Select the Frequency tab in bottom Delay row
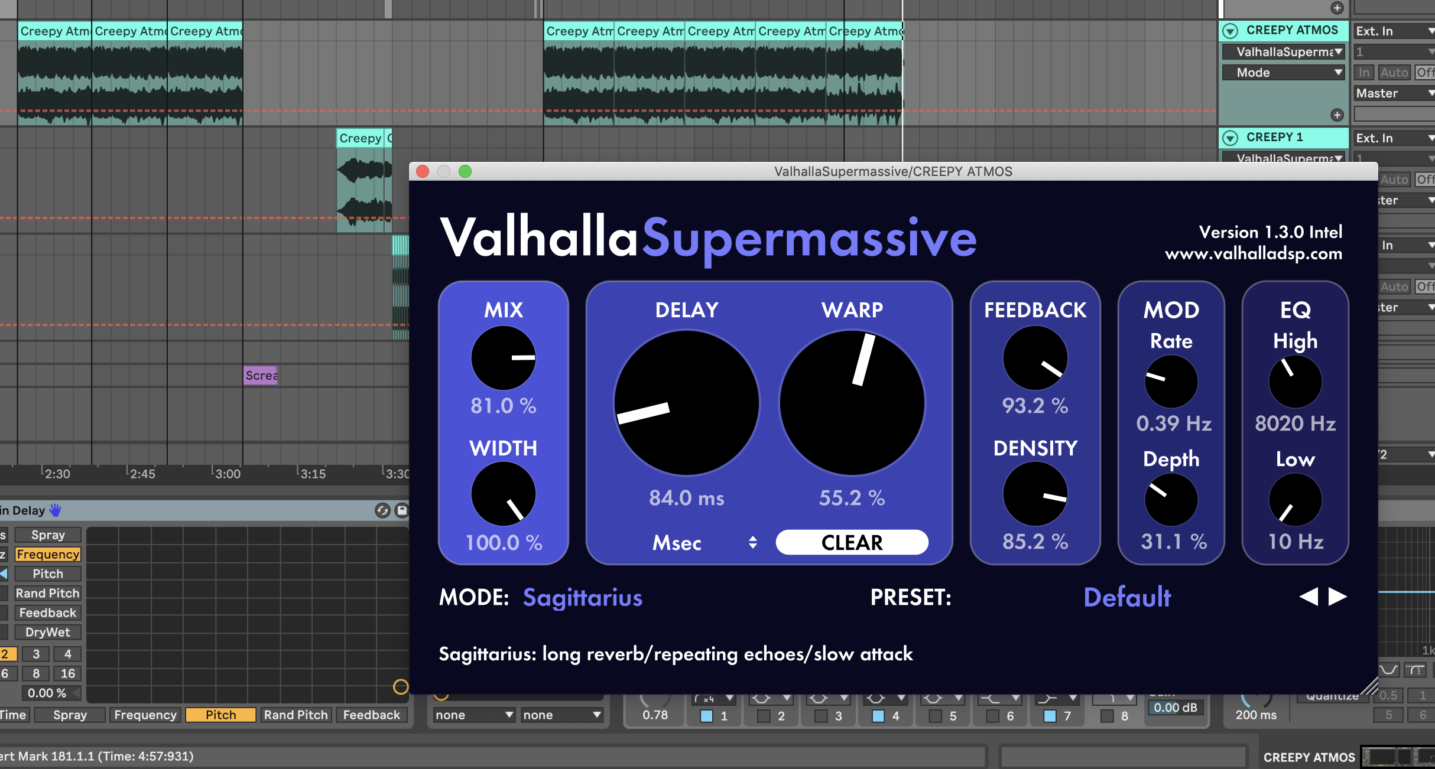The height and width of the screenshot is (769, 1435). pyautogui.click(x=145, y=715)
